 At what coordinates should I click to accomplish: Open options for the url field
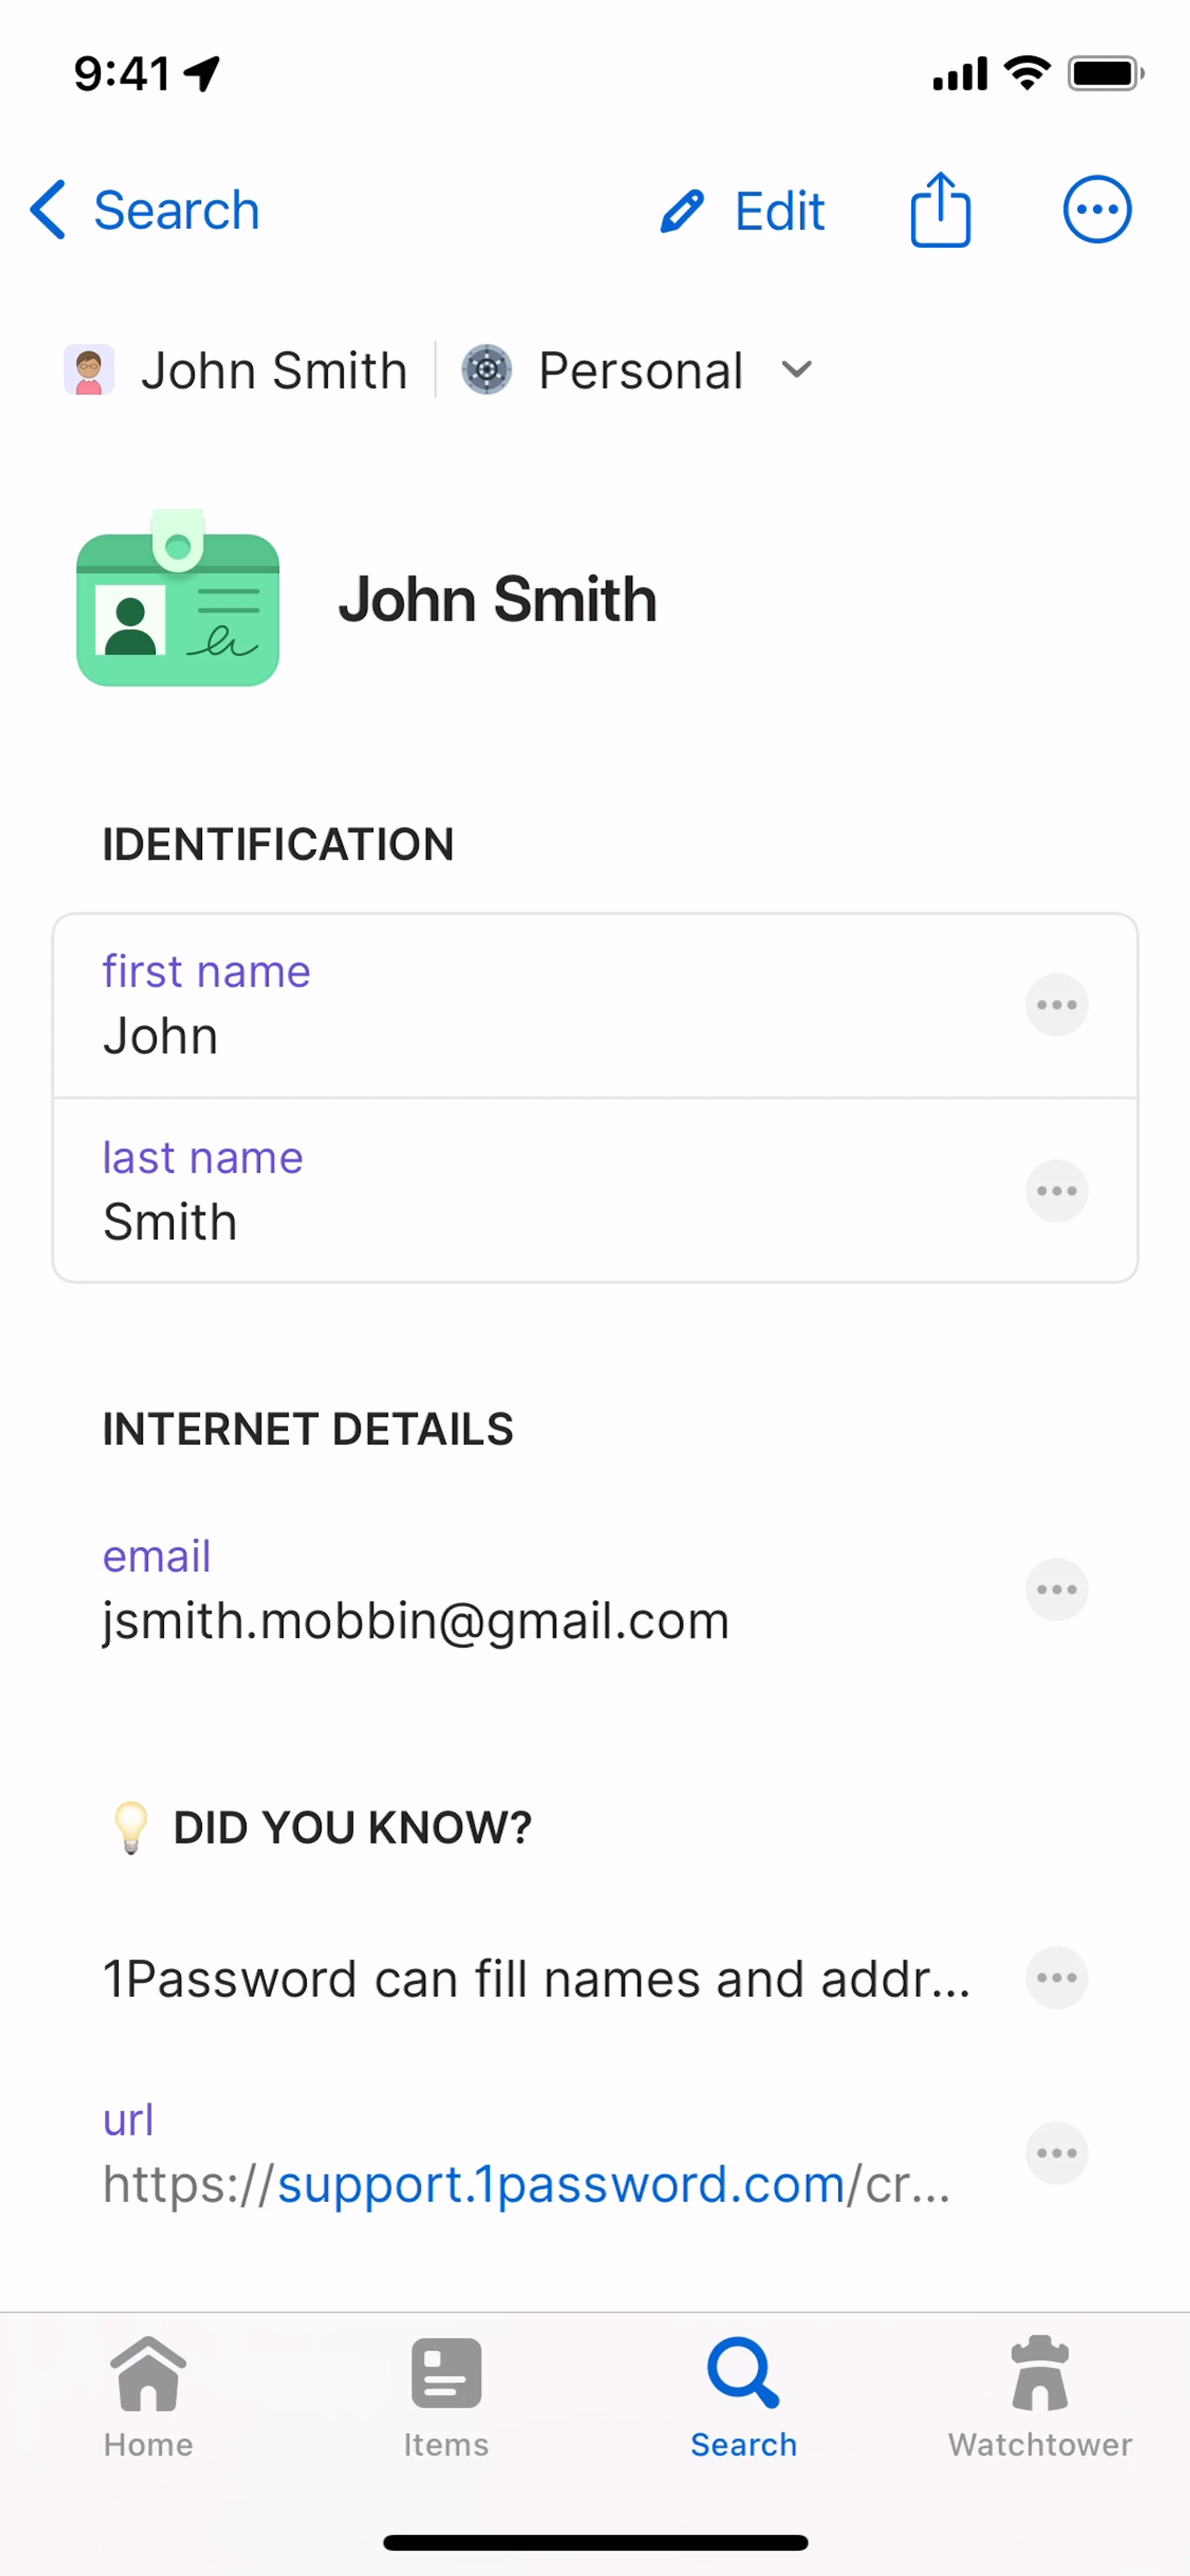click(x=1056, y=2152)
